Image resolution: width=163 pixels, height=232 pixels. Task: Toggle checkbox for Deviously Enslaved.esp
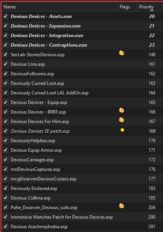5,188
